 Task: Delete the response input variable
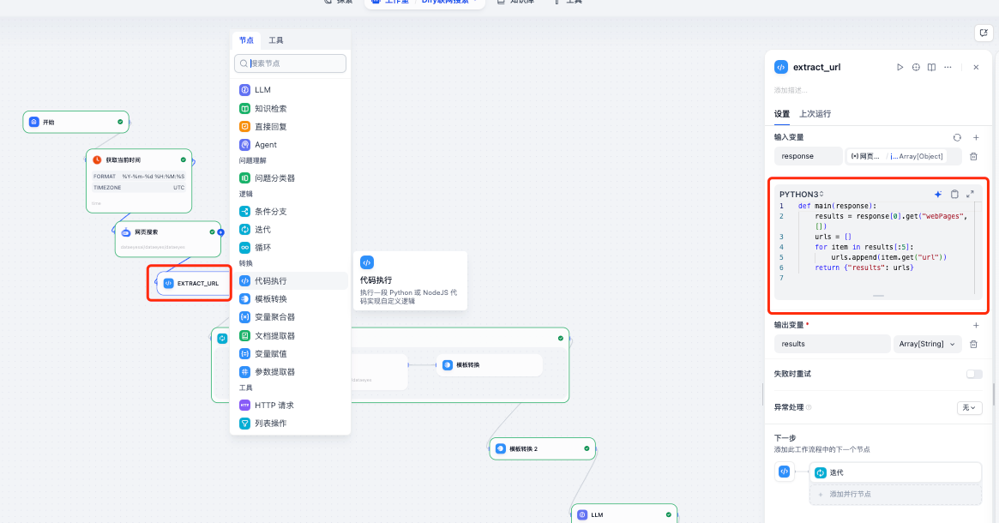(x=973, y=156)
